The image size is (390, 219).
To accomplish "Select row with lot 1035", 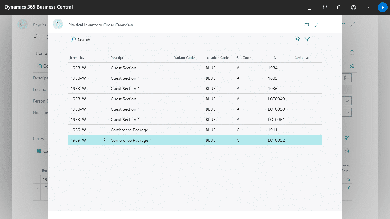I will coord(195,78).
